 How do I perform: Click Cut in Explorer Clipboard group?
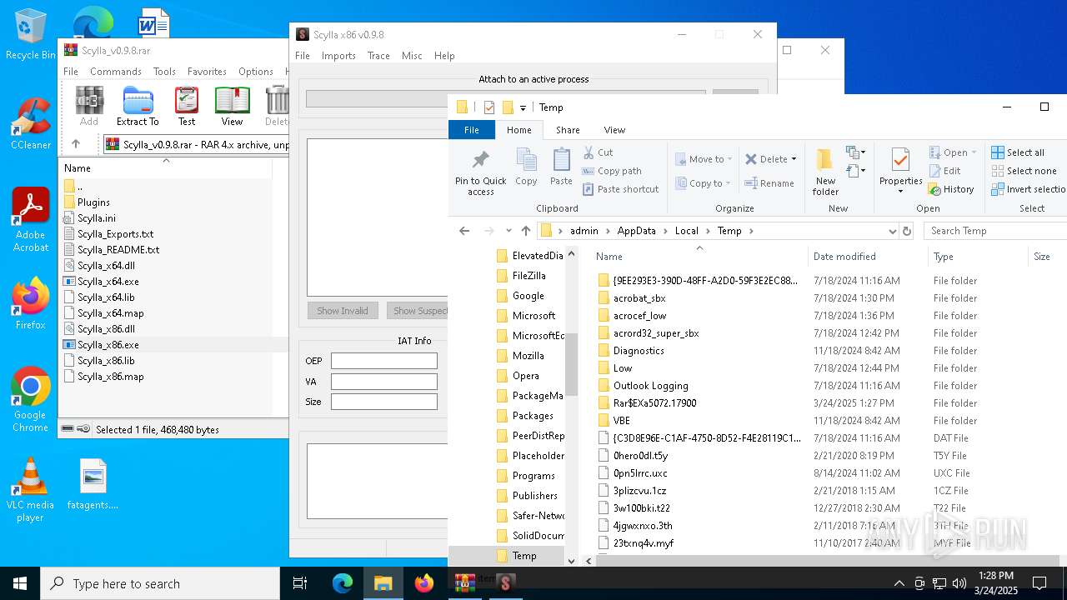coord(599,152)
